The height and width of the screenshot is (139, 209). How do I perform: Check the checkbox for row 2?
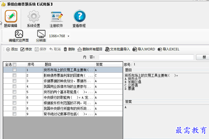tap(14, 75)
